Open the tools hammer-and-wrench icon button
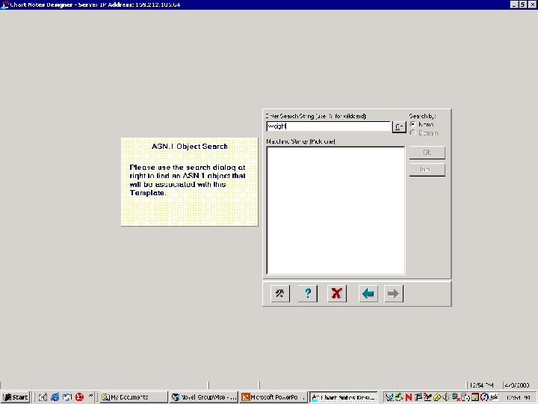538x404 pixels. pos(280,293)
